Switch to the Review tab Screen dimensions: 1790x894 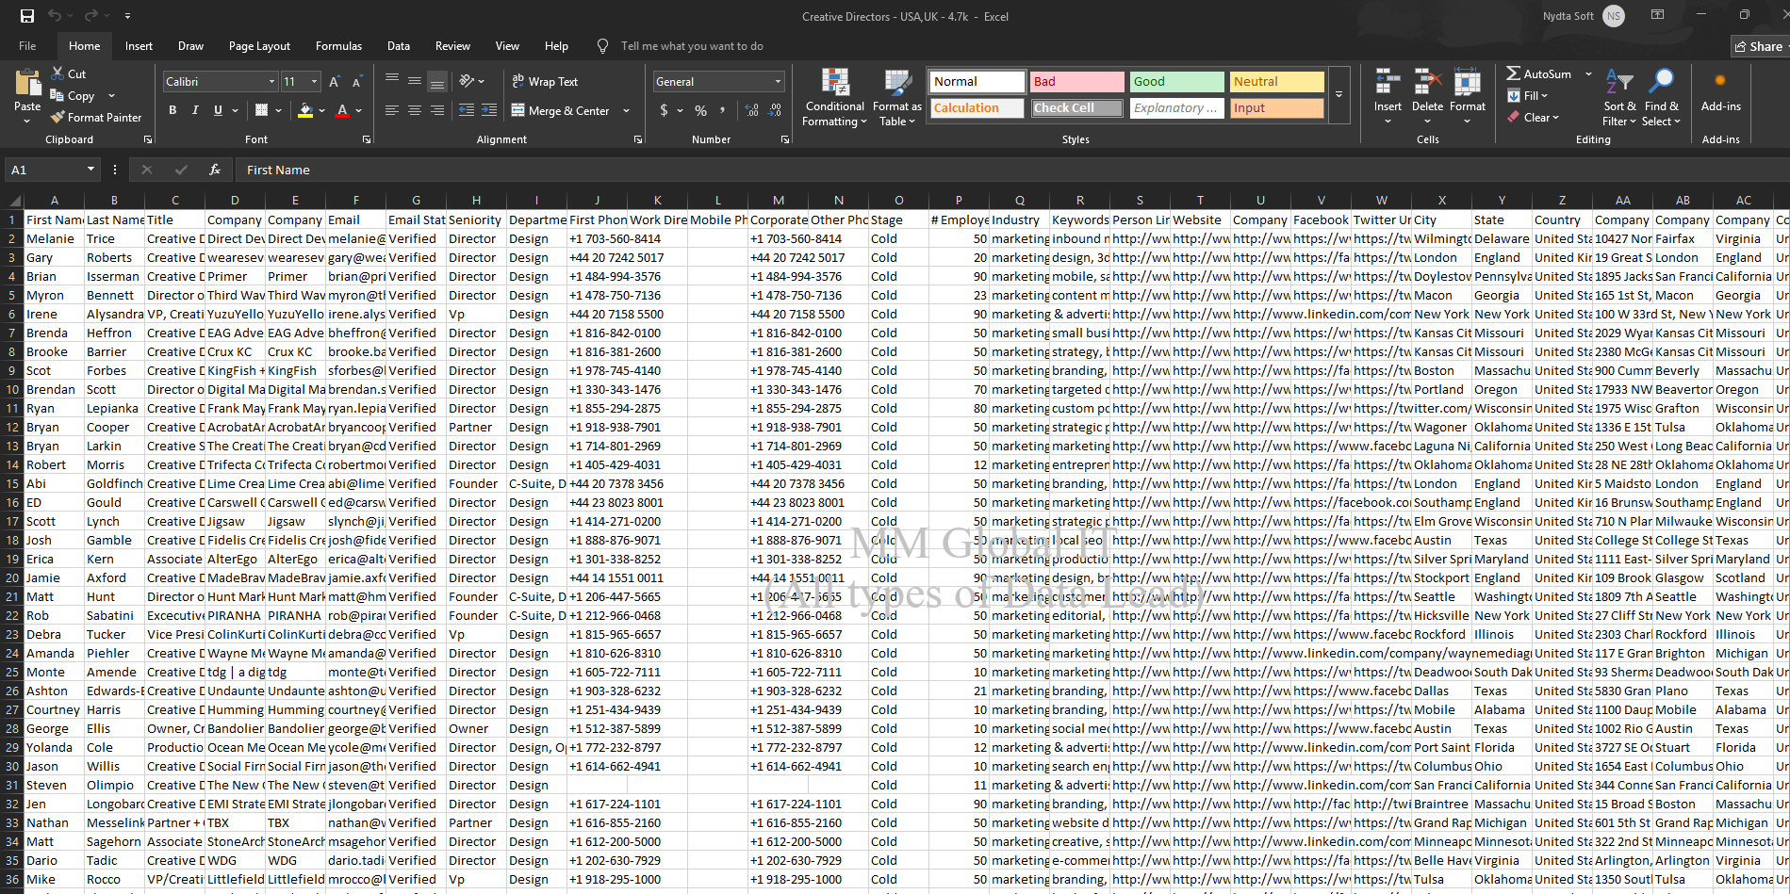[x=452, y=46]
